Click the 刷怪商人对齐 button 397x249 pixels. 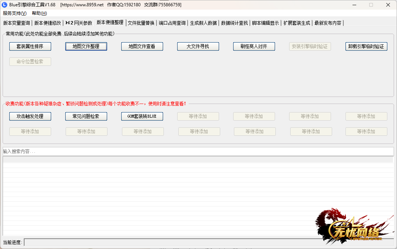tap(254, 47)
